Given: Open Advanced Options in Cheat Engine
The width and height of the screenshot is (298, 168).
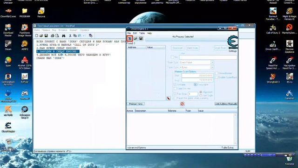Looking at the screenshot, I should tap(136, 147).
